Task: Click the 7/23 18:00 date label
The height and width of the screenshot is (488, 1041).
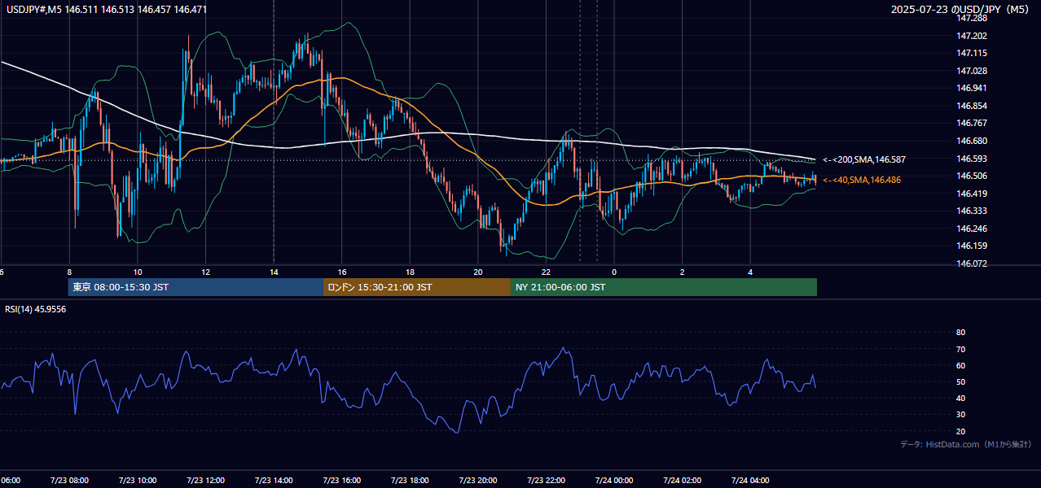Action: click(x=410, y=481)
